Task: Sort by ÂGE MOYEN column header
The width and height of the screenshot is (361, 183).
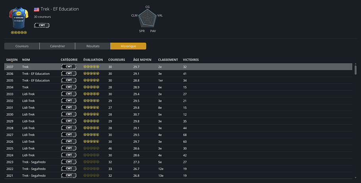Action: [x=142, y=60]
